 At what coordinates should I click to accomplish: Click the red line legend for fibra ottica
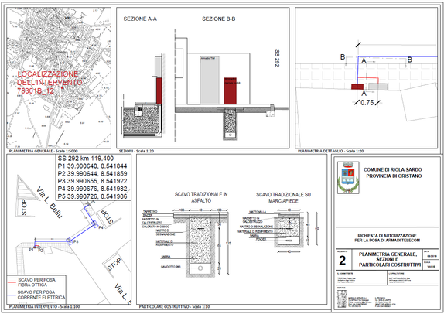pos(12,282)
